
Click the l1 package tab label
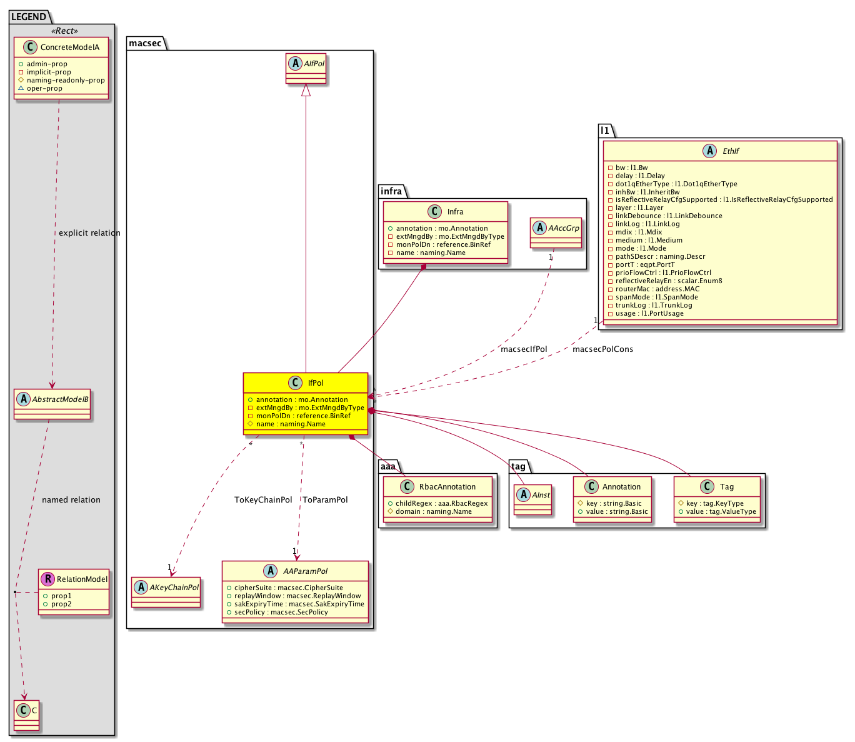[604, 131]
